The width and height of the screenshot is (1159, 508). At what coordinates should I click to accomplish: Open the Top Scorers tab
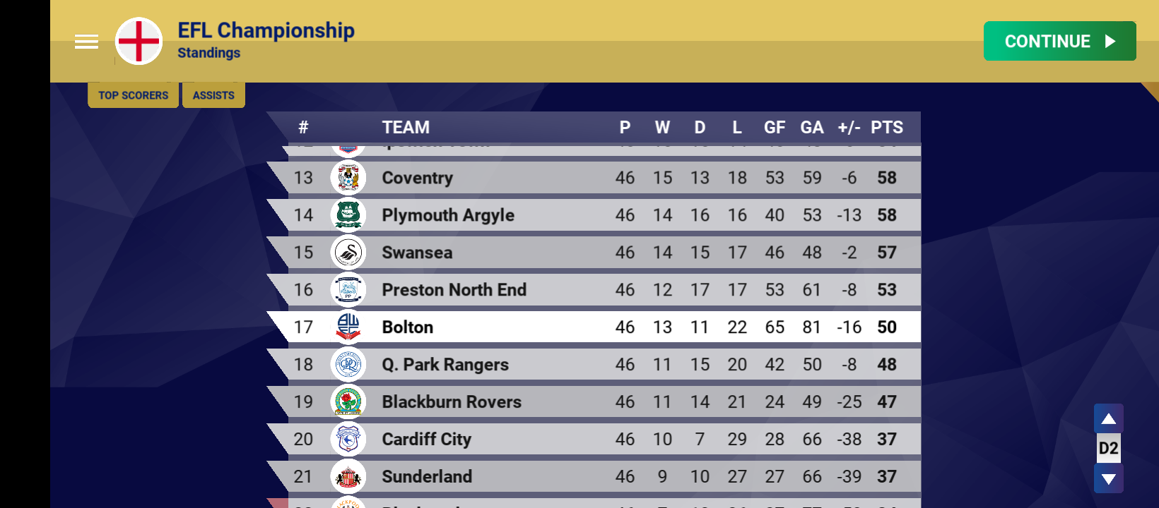(133, 95)
